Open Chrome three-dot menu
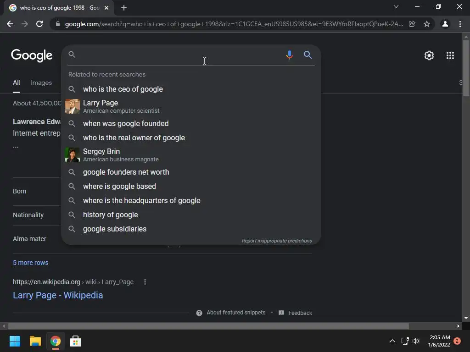The width and height of the screenshot is (470, 352). pos(460,24)
